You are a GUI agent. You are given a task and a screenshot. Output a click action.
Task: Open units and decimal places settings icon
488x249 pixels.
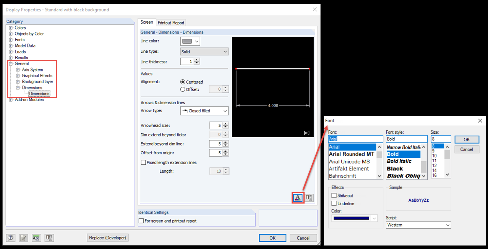(36, 238)
